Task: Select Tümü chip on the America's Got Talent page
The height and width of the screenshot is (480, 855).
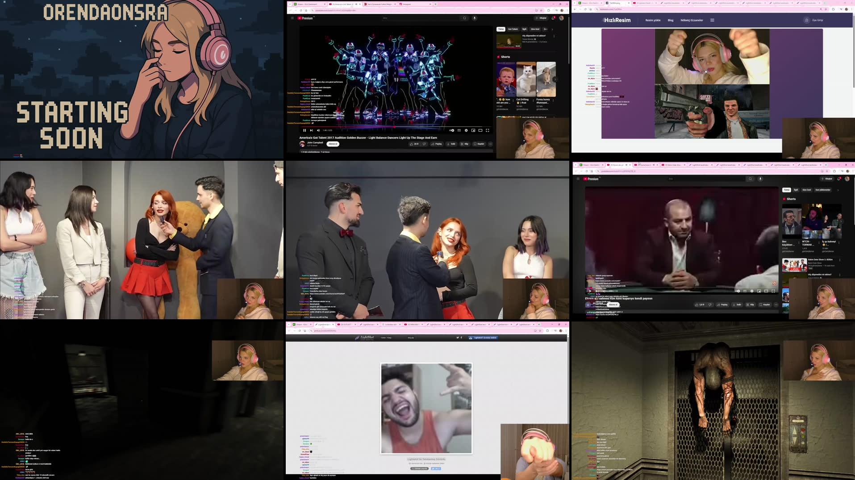Action: pos(501,29)
